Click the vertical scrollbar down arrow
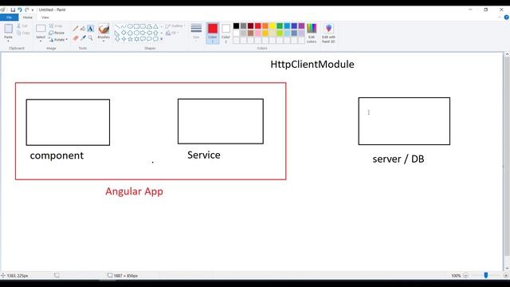 pos(507,269)
